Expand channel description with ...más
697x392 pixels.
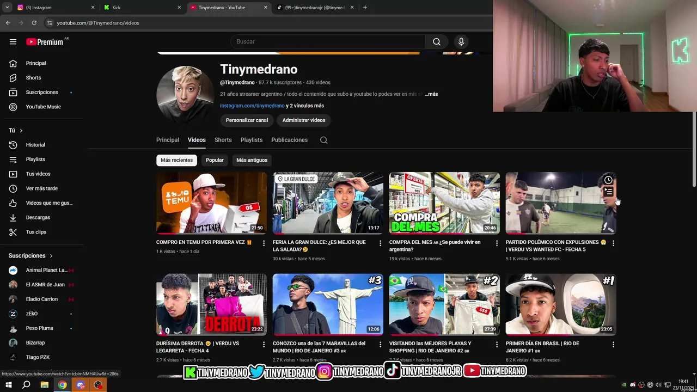pyautogui.click(x=431, y=94)
